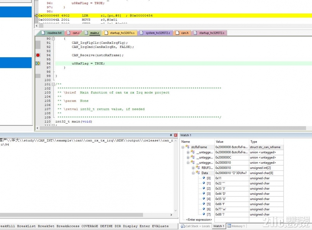Select the value 0x11 of Data[0]
Image resolution: width=312 pixels, height=230 pixels.
pyautogui.click(x=232, y=178)
